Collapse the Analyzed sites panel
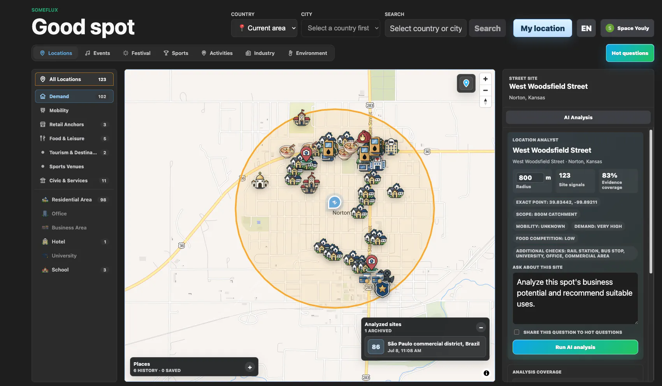 481,328
